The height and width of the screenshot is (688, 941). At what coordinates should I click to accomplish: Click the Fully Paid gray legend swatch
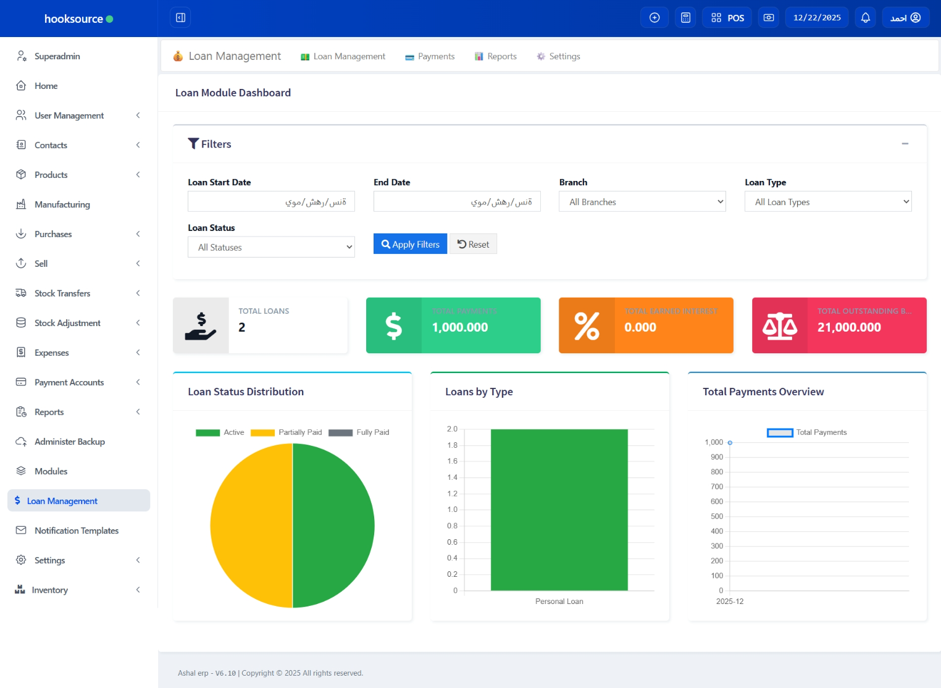coord(340,432)
